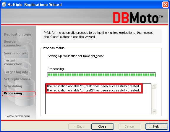Click the wizard title bar pencil icon
This screenshot has height=132, width=170.
coord(4,4)
